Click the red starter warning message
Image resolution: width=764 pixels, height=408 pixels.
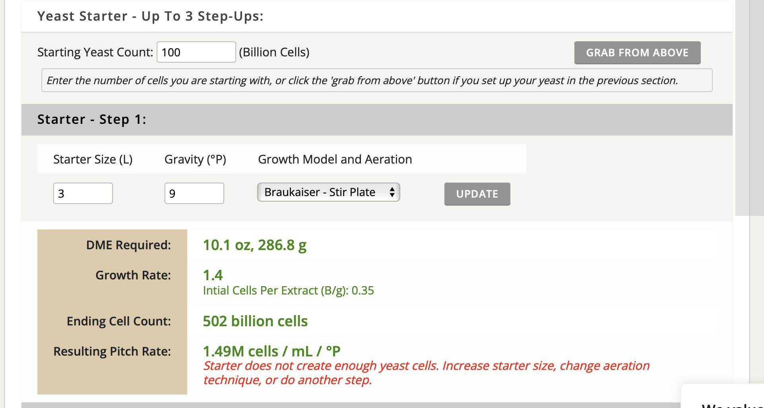point(426,373)
